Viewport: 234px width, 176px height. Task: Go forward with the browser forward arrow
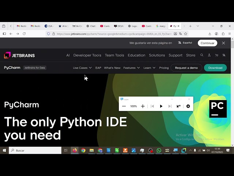(18, 34)
